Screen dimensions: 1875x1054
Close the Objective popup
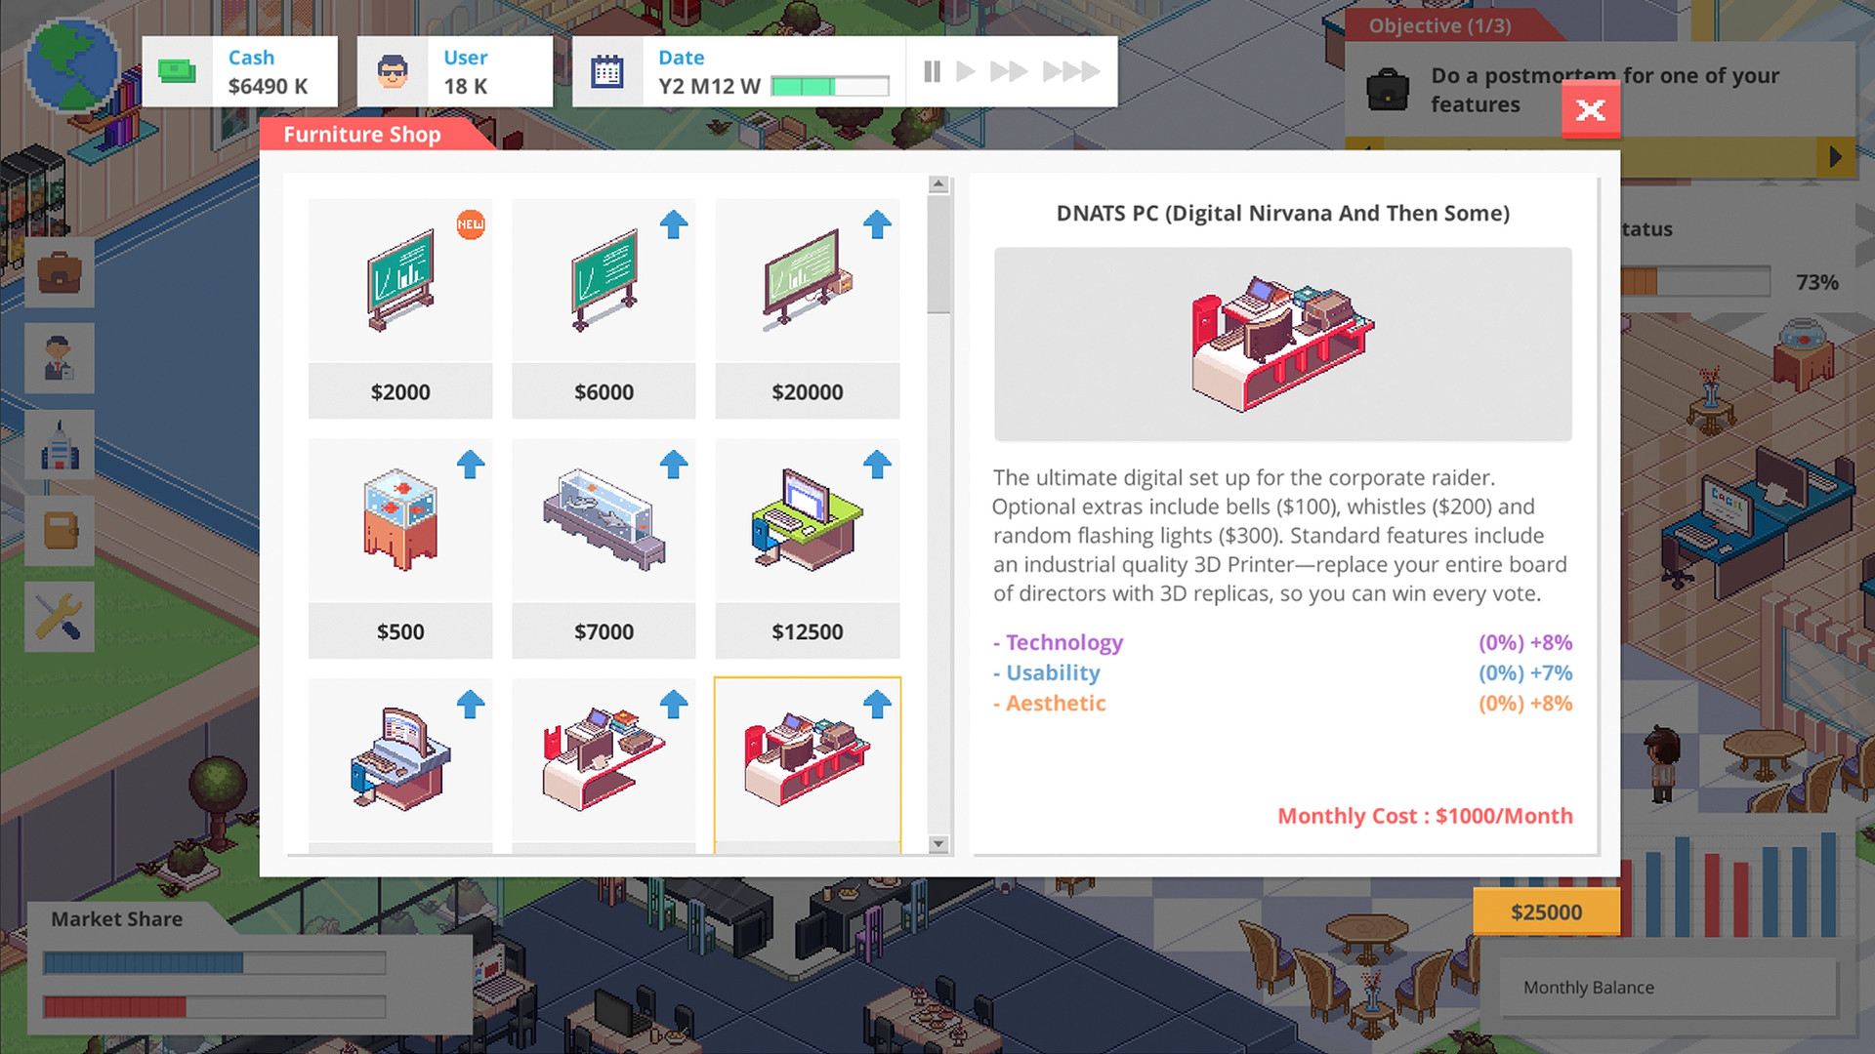[1591, 110]
